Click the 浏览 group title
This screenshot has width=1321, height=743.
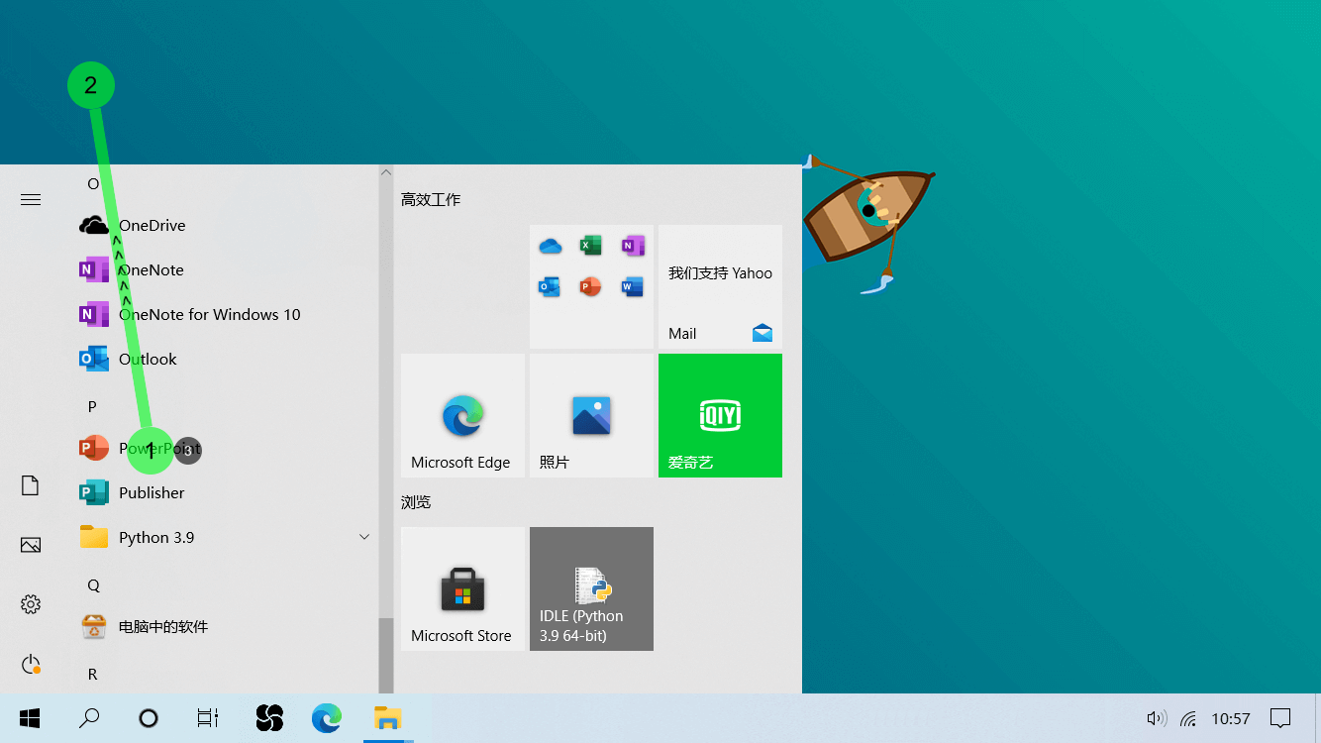[416, 502]
